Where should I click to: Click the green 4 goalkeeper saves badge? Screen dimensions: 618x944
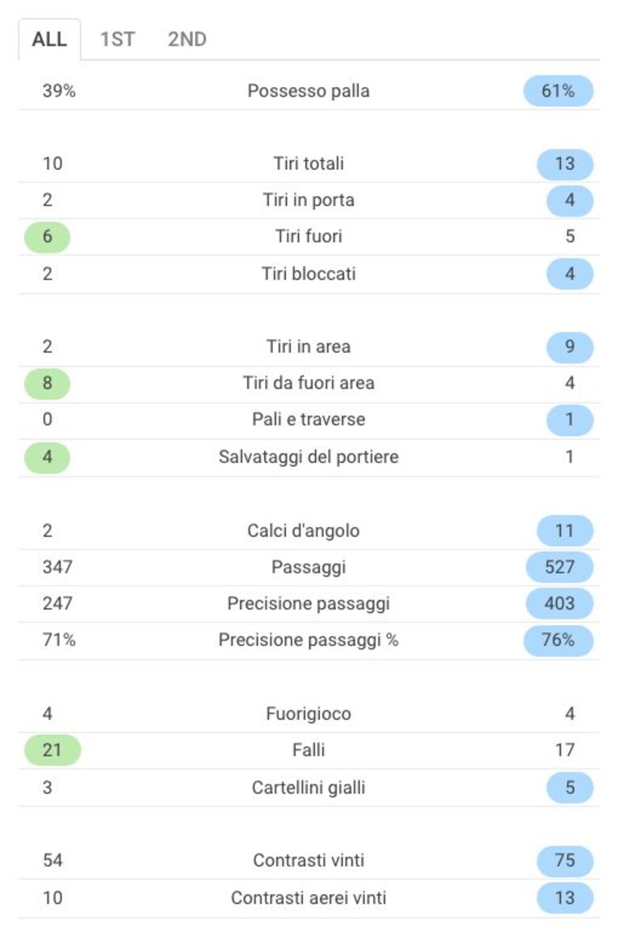(47, 457)
